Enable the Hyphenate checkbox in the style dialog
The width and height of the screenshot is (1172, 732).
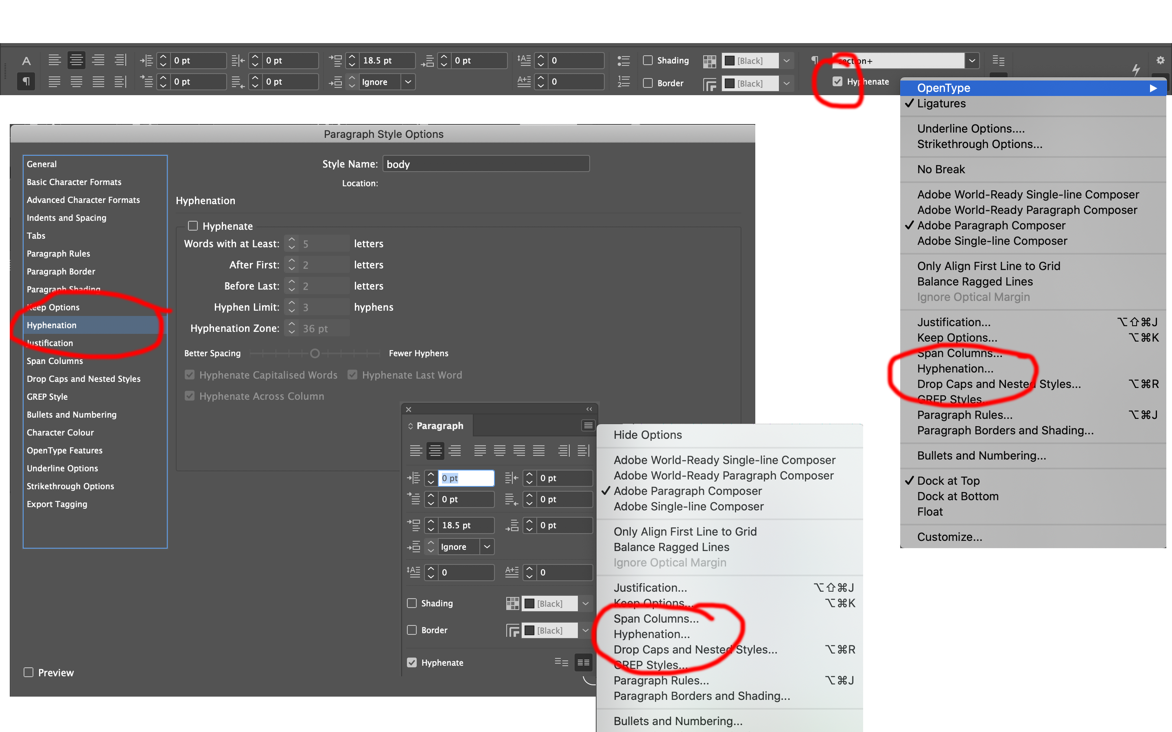pyautogui.click(x=193, y=226)
